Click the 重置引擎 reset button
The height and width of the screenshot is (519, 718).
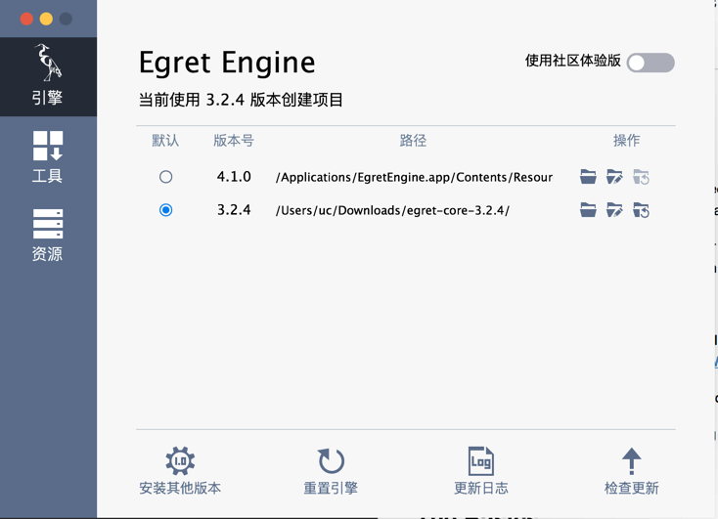pyautogui.click(x=331, y=471)
